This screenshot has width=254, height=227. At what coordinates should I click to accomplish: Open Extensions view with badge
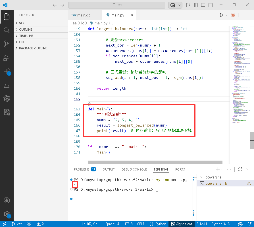coord(7,72)
